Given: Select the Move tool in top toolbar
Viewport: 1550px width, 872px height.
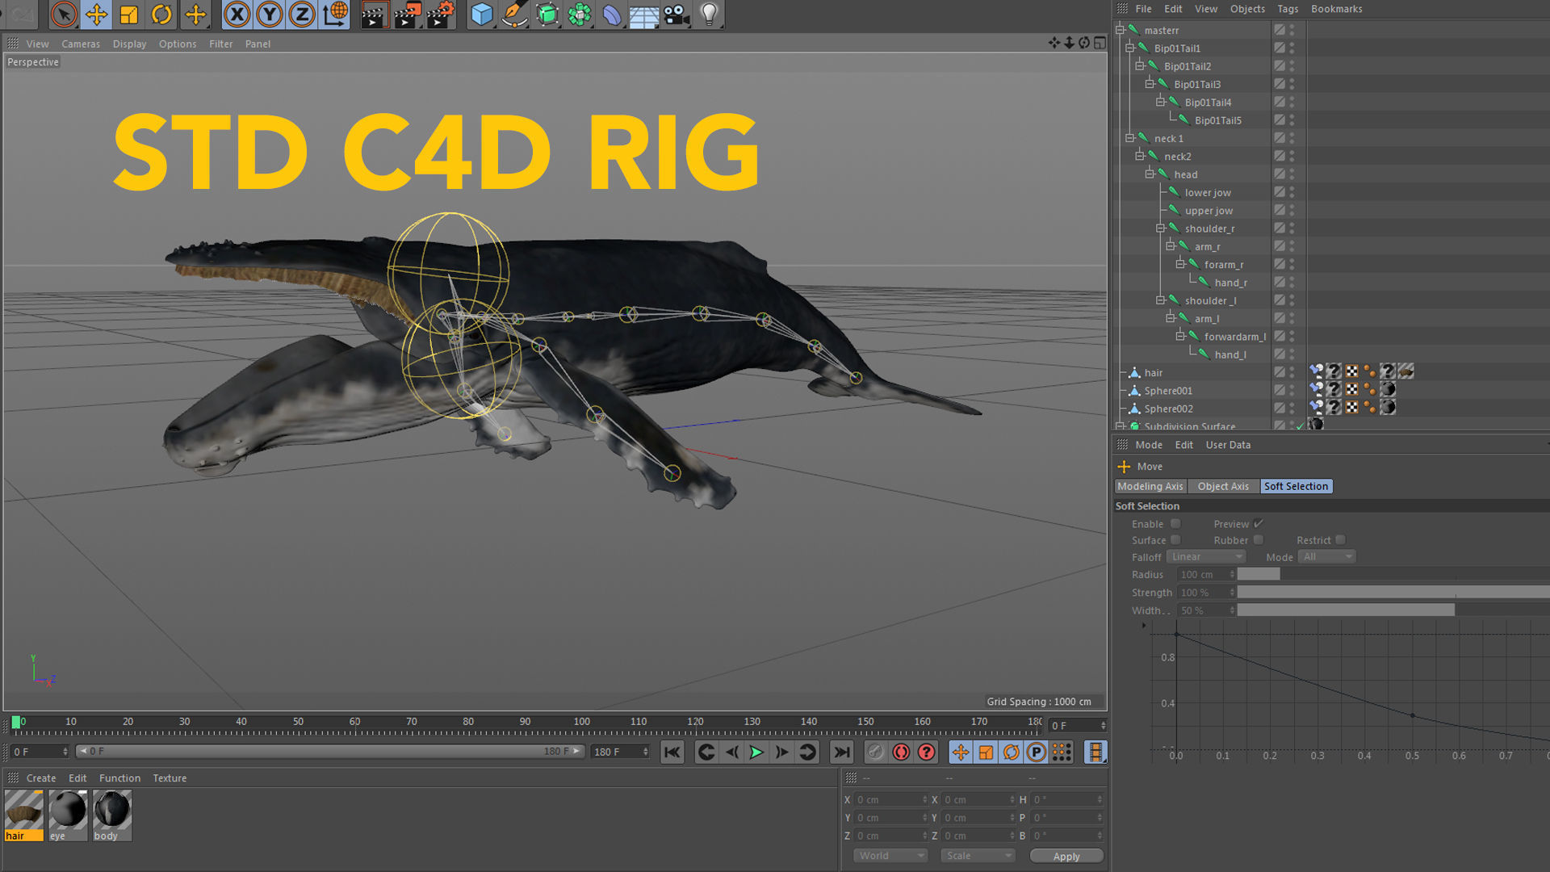Looking at the screenshot, I should pyautogui.click(x=96, y=14).
